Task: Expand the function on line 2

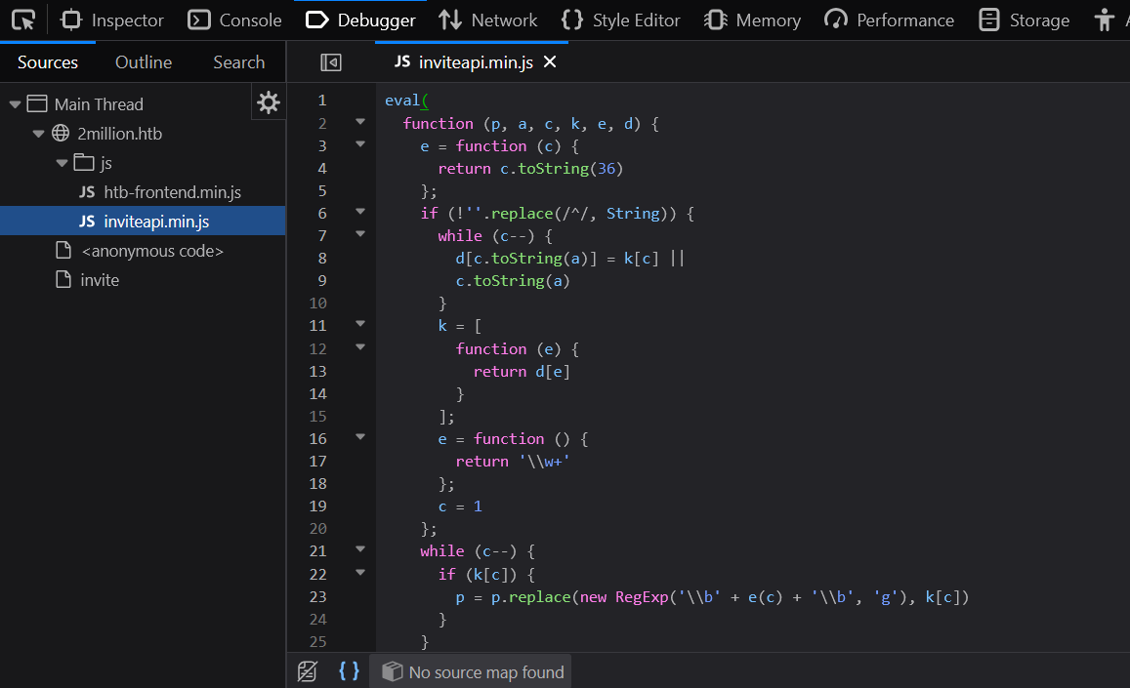Action: pos(359,121)
